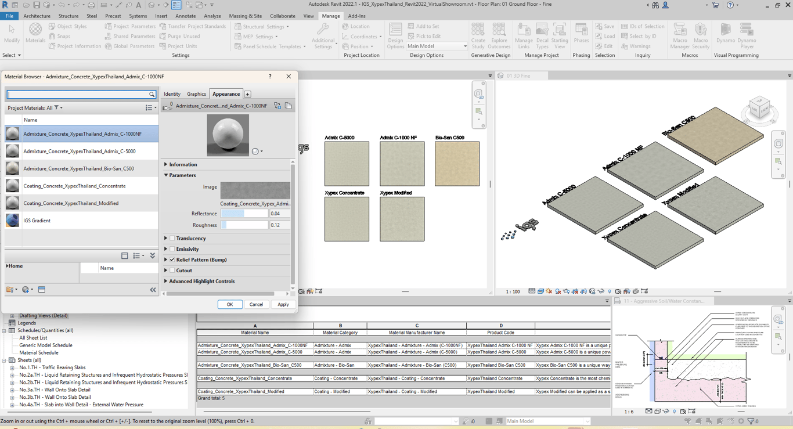Launch Dynamo from Visual Programming
The width and height of the screenshot is (793, 429).
[x=725, y=33]
